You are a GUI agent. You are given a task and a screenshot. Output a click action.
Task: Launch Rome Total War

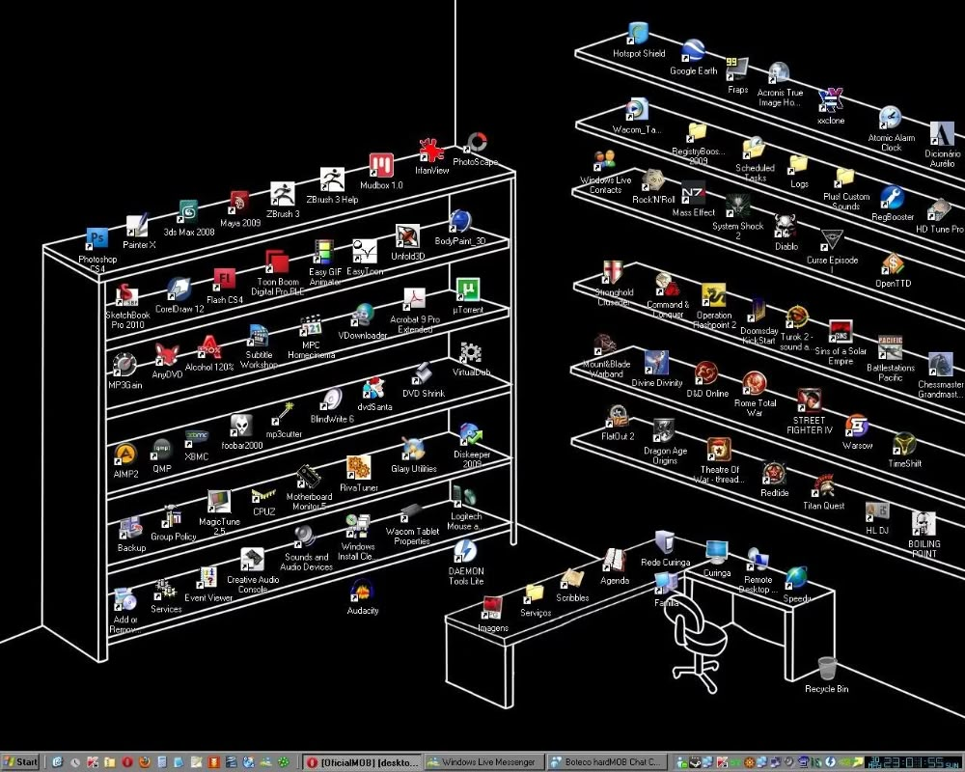[754, 384]
